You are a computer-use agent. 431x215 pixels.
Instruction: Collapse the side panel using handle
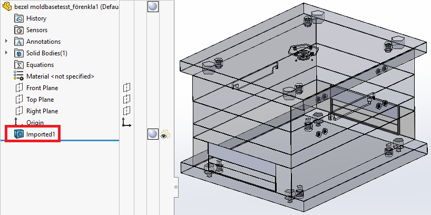(176, 186)
